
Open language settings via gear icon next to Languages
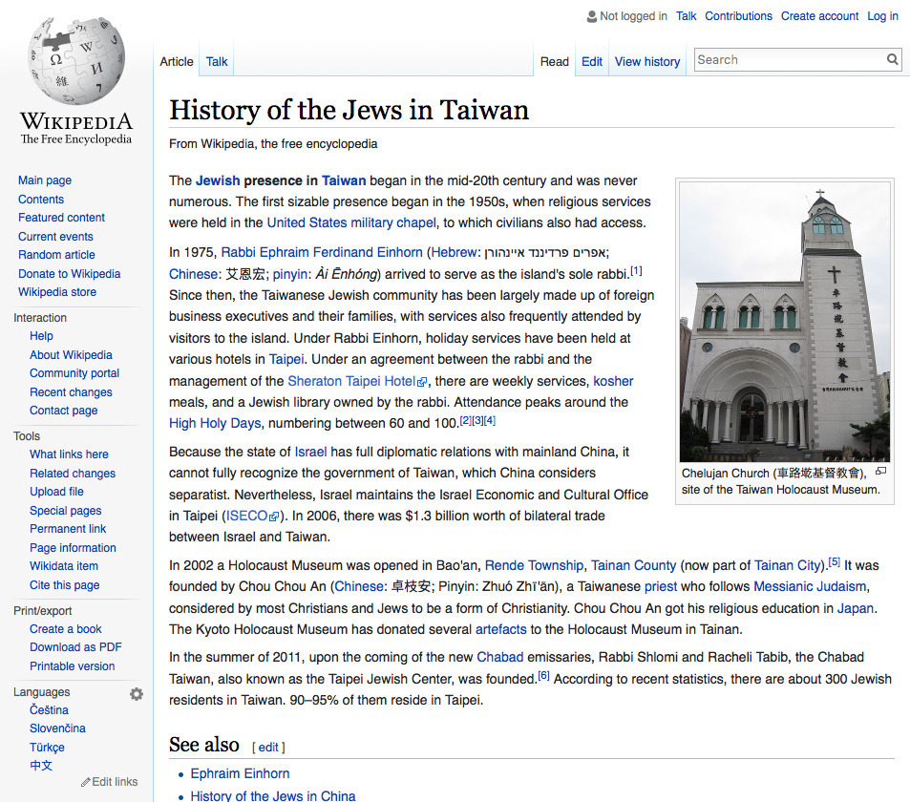point(137,694)
